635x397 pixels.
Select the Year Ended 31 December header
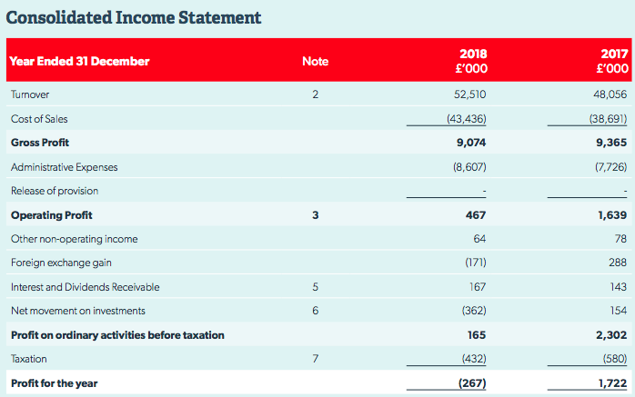79,61
